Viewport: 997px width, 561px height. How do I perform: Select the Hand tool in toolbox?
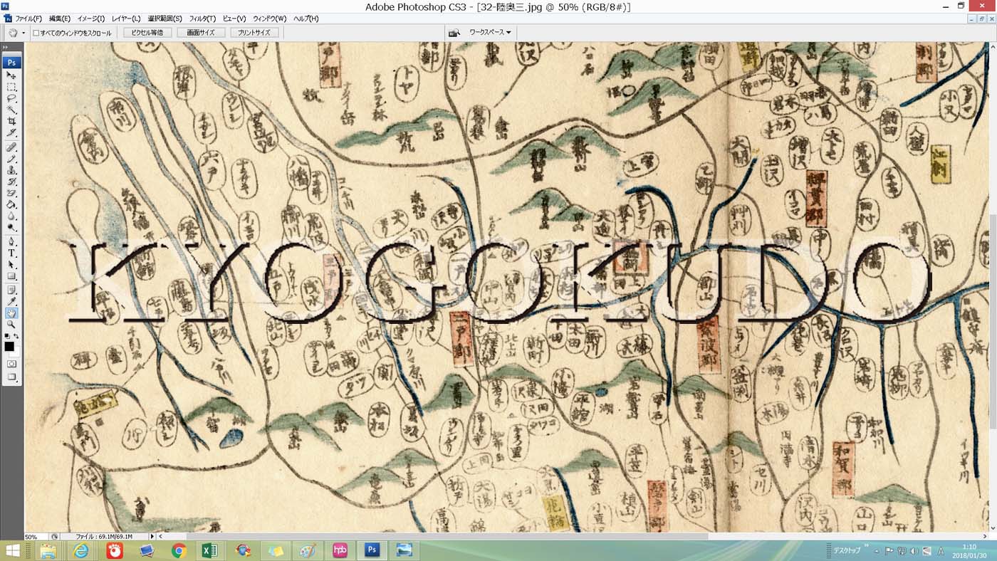click(x=11, y=313)
